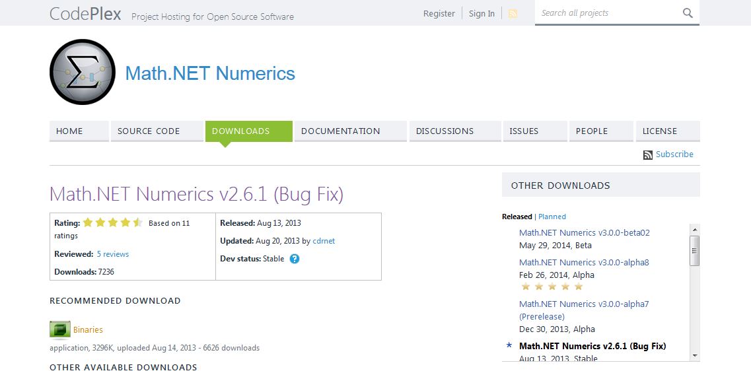Open the SOURCE CODE tab
This screenshot has width=751, height=371.
pos(157,131)
